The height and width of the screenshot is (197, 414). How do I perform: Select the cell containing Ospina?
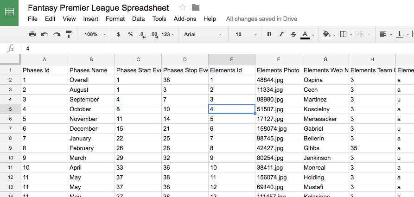[x=325, y=80]
